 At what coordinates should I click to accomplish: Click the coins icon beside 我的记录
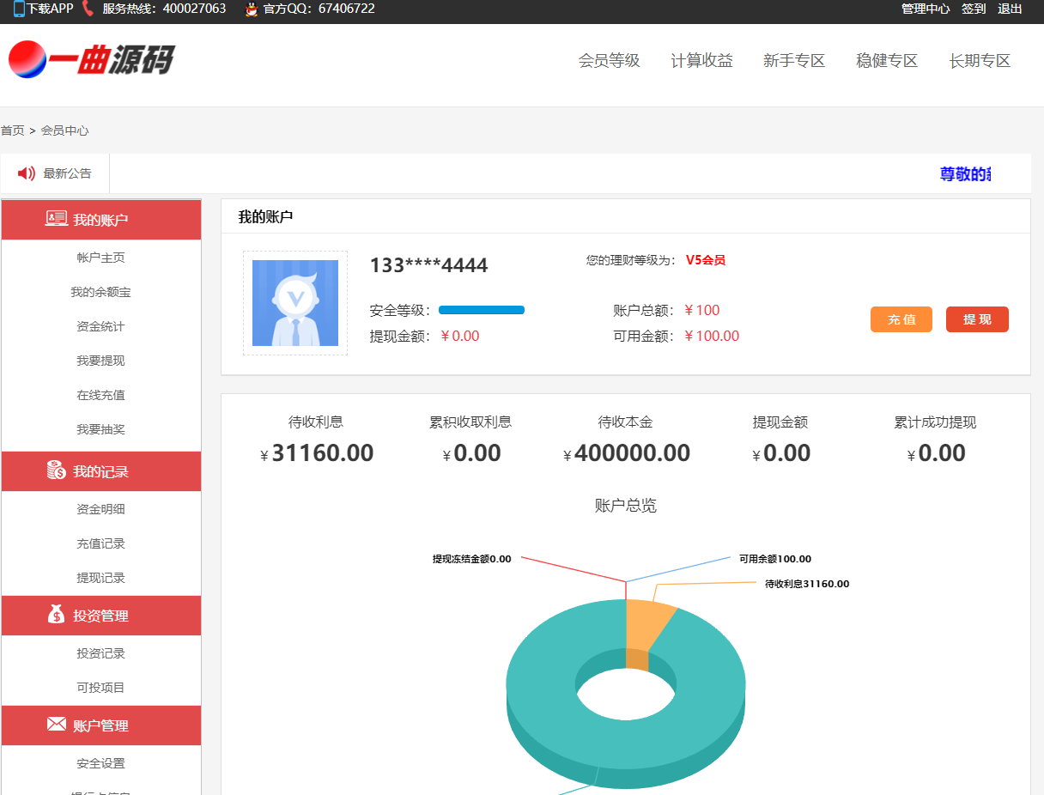[57, 470]
